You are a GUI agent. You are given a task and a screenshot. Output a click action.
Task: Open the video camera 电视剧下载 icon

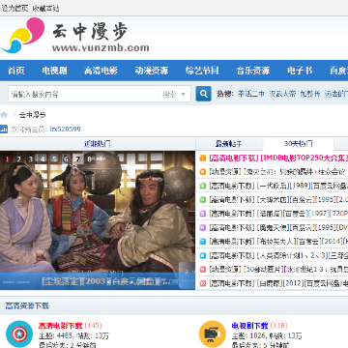(x=212, y=334)
